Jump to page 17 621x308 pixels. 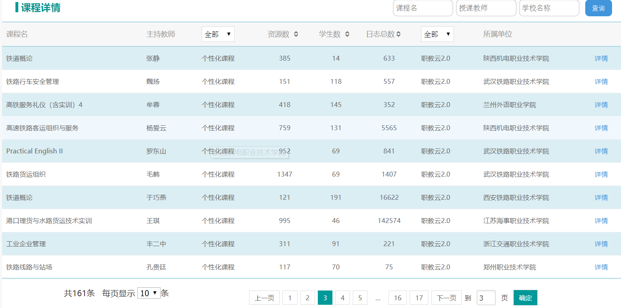tap(419, 298)
